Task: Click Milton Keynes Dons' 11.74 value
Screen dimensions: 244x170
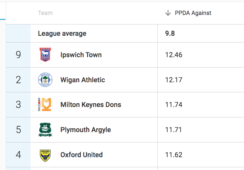Action: click(174, 105)
